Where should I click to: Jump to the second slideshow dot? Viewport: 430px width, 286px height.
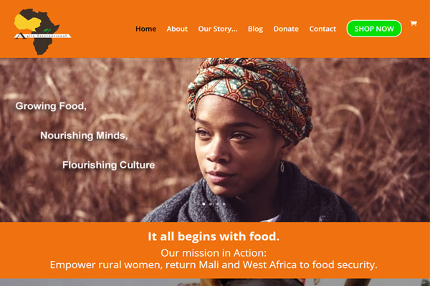pos(211,204)
